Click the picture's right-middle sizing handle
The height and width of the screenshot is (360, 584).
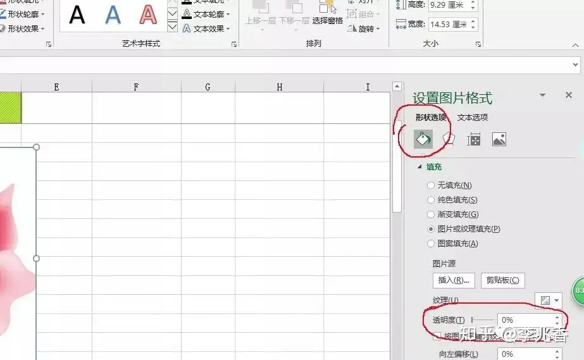36,258
